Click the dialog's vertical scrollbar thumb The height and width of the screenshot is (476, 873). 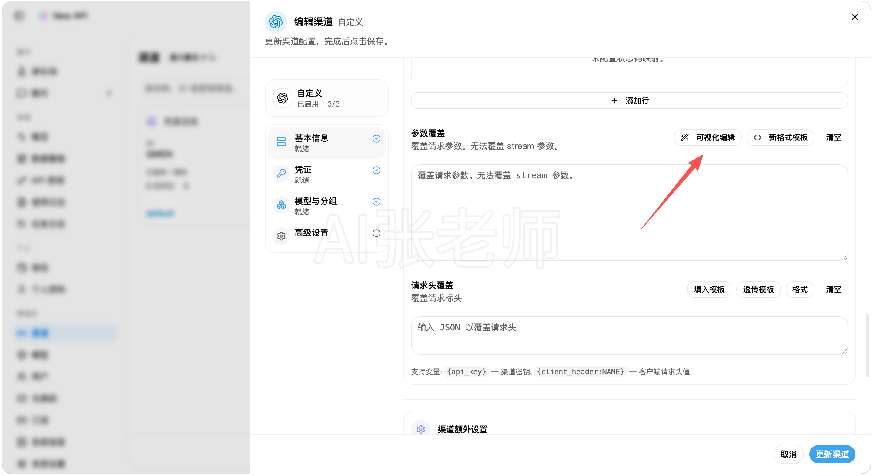tap(867, 345)
